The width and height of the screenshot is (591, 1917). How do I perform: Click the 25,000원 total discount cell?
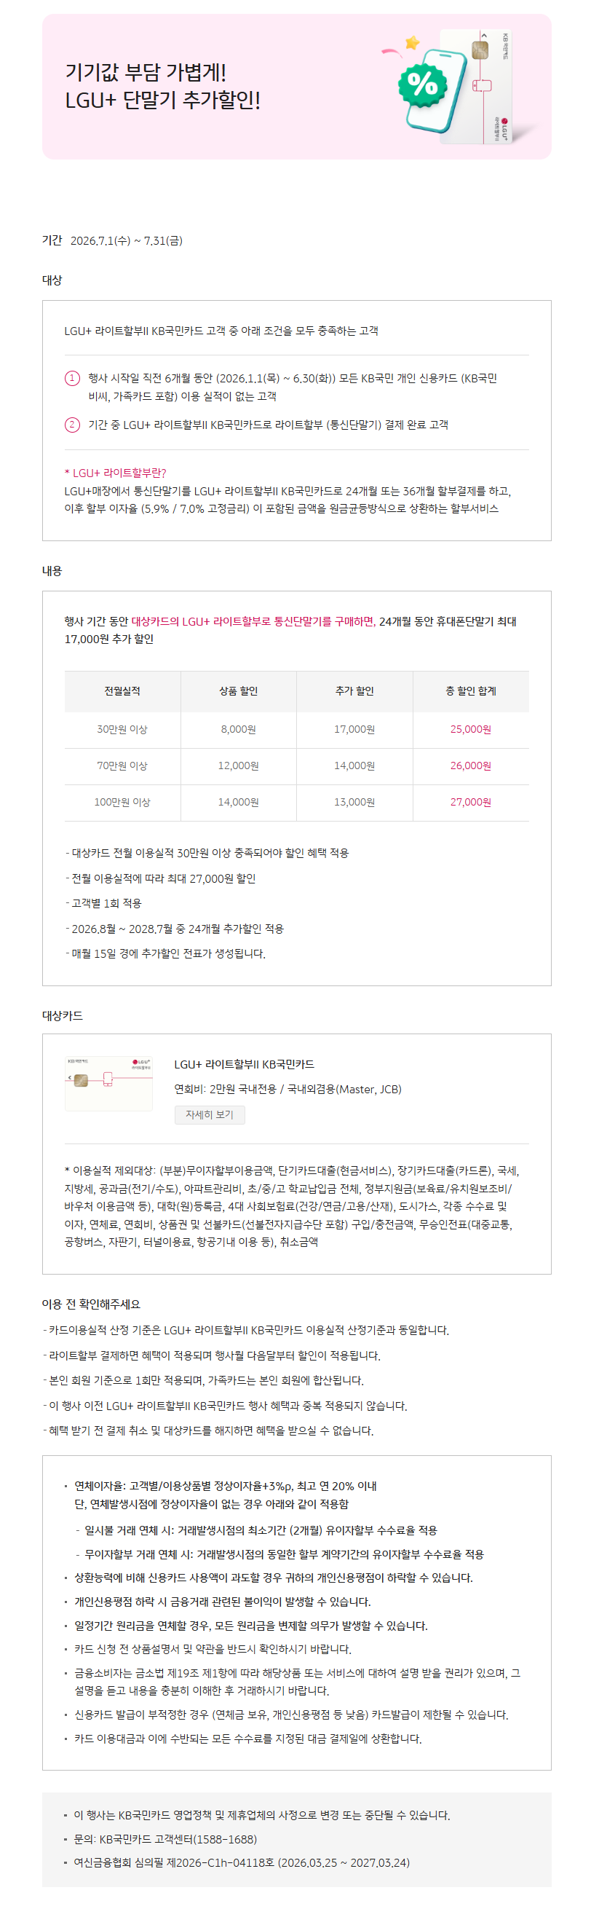tap(472, 729)
